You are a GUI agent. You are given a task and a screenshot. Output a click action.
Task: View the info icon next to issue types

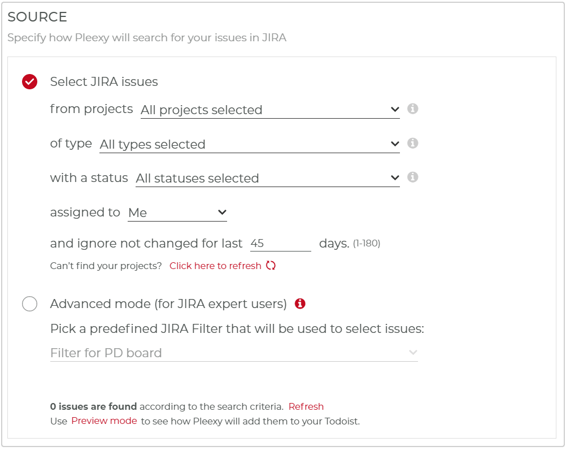coord(412,143)
